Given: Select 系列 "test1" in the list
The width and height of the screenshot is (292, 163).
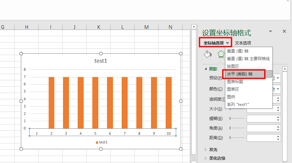Looking at the screenshot, I should pyautogui.click(x=249, y=104).
